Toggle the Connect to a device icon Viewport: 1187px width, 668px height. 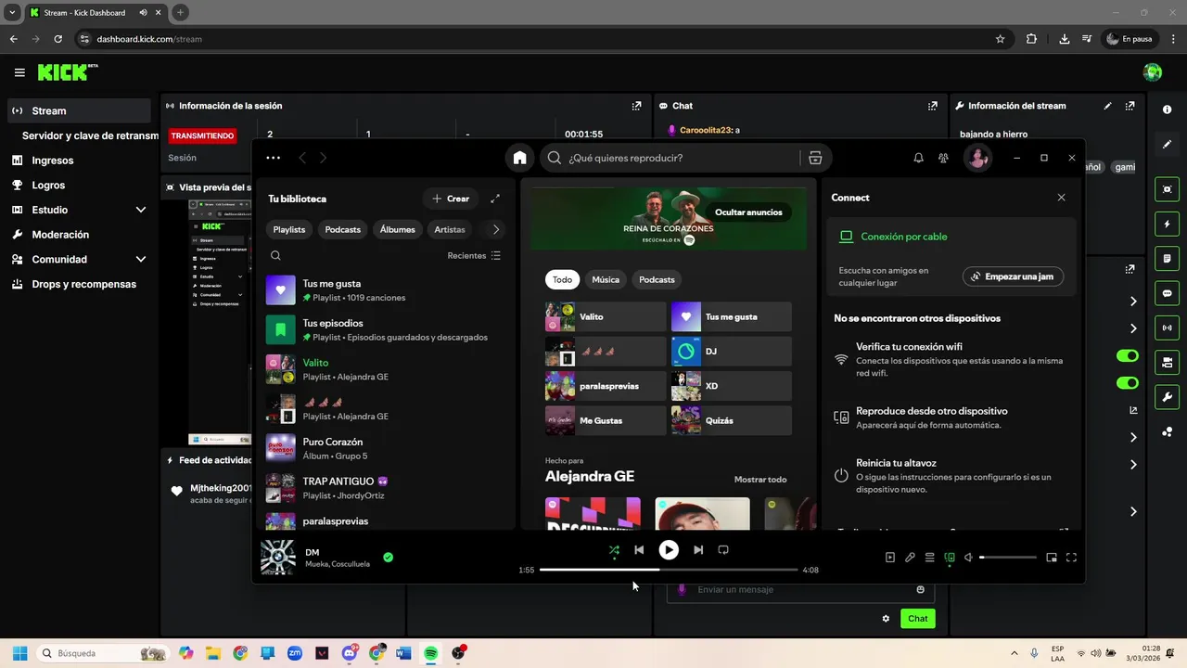(950, 558)
